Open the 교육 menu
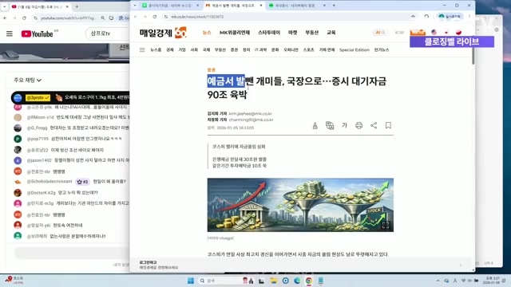 (x=331, y=33)
